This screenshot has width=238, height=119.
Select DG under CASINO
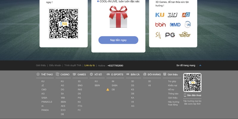point(62,90)
